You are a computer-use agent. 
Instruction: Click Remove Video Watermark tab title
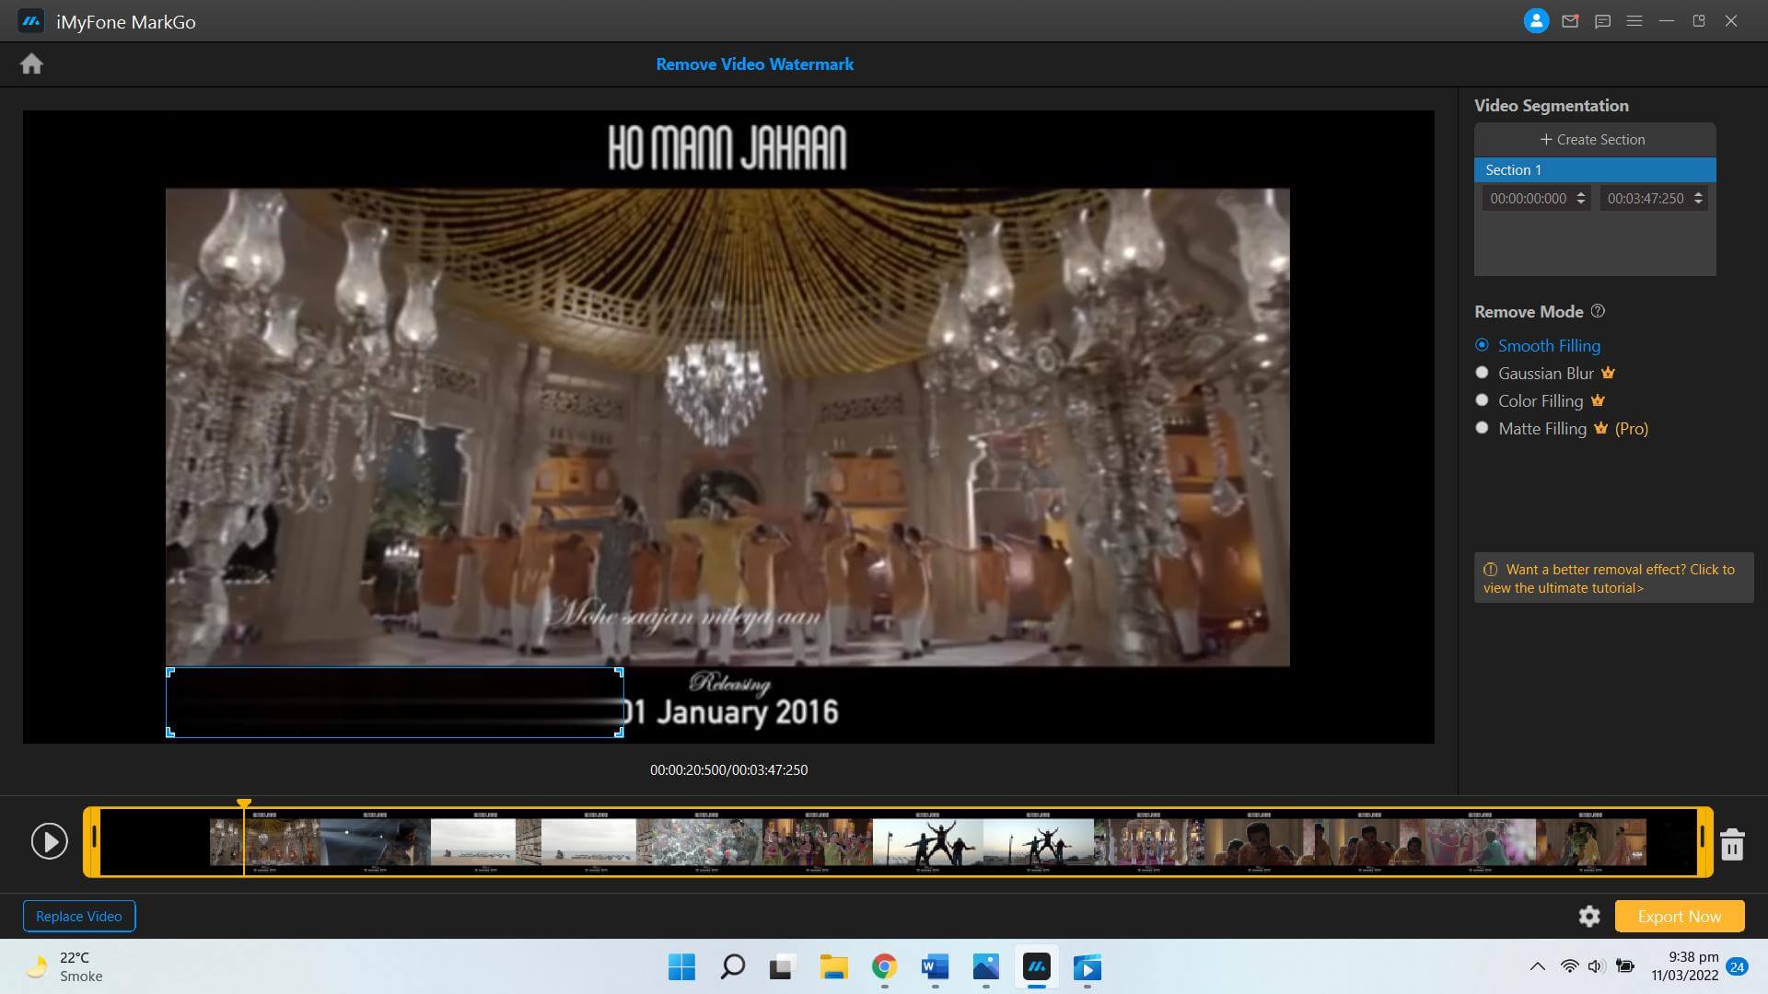click(754, 64)
